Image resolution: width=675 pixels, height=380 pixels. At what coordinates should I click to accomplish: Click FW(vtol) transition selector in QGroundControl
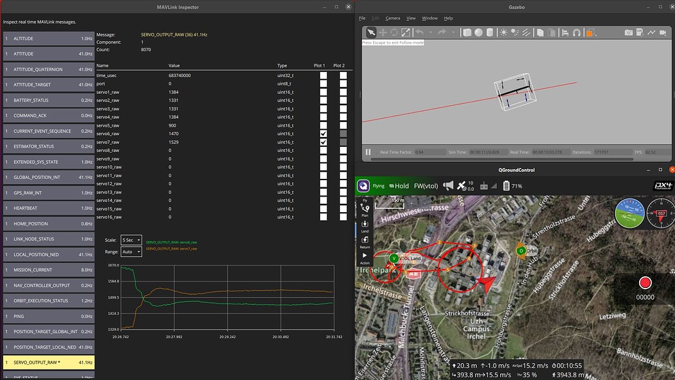point(426,185)
